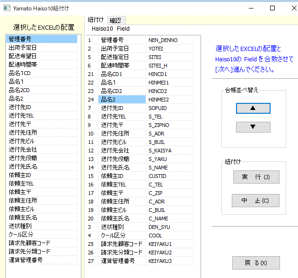The height and width of the screenshot is (278, 298).
Task: Click the HINMEI2 field cell
Action: (170, 100)
